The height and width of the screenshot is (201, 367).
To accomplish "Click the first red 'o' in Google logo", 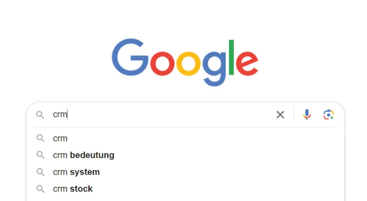I will coord(162,64).
